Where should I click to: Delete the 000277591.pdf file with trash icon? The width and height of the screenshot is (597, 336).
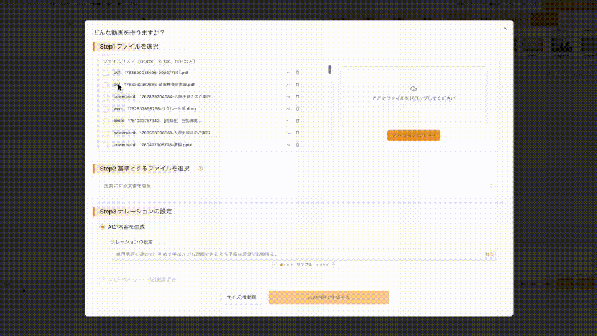(297, 73)
